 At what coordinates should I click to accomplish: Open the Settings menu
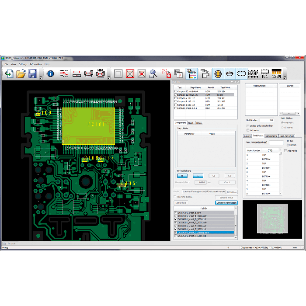pyautogui.click(x=23, y=64)
